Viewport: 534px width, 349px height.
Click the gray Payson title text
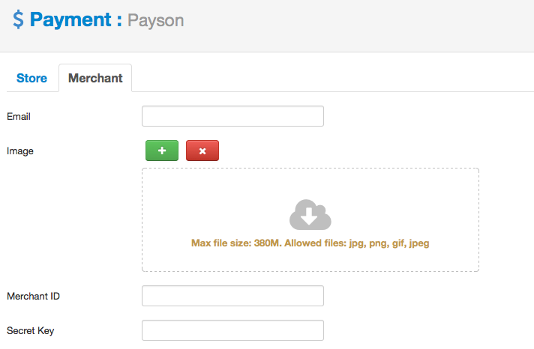coord(156,21)
